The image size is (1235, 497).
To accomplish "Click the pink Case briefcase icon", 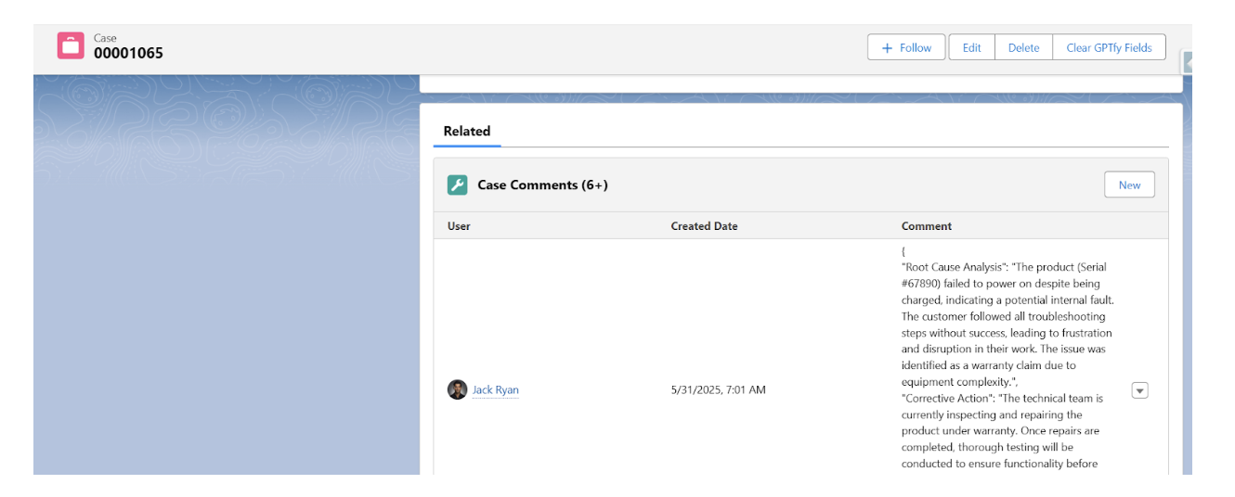I will [71, 45].
